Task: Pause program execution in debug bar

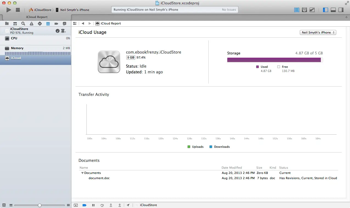Action: point(93,205)
